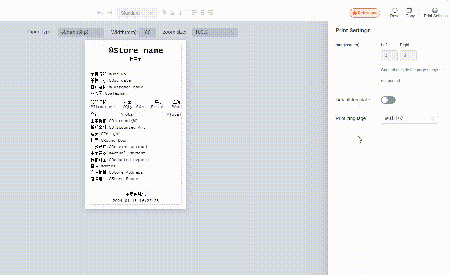Center align the text
This screenshot has height=275, width=450.
click(x=202, y=13)
